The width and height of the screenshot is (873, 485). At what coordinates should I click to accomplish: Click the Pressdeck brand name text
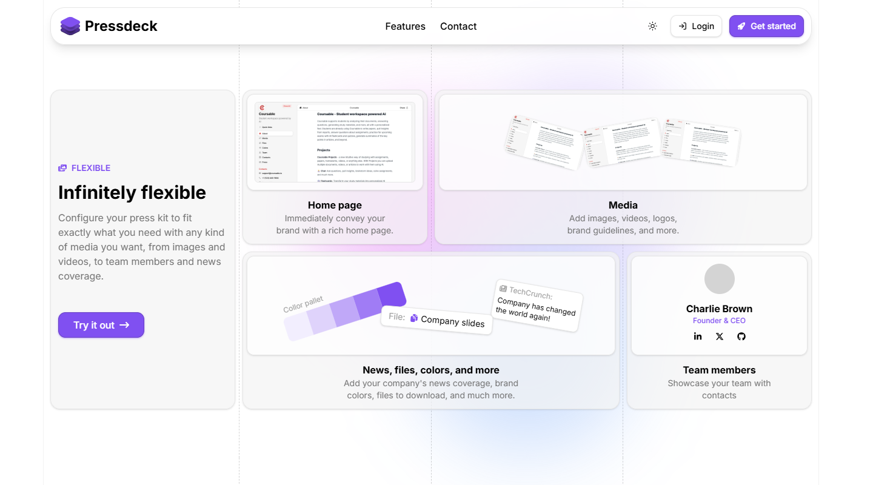[121, 26]
